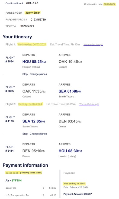Click the HOU 08:30PM arrival time

pos(70,151)
